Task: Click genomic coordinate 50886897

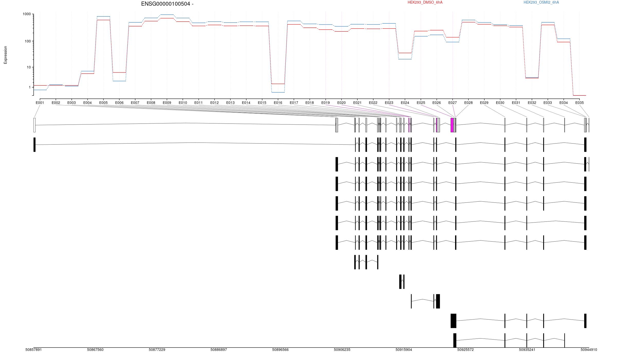Action: click(219, 350)
